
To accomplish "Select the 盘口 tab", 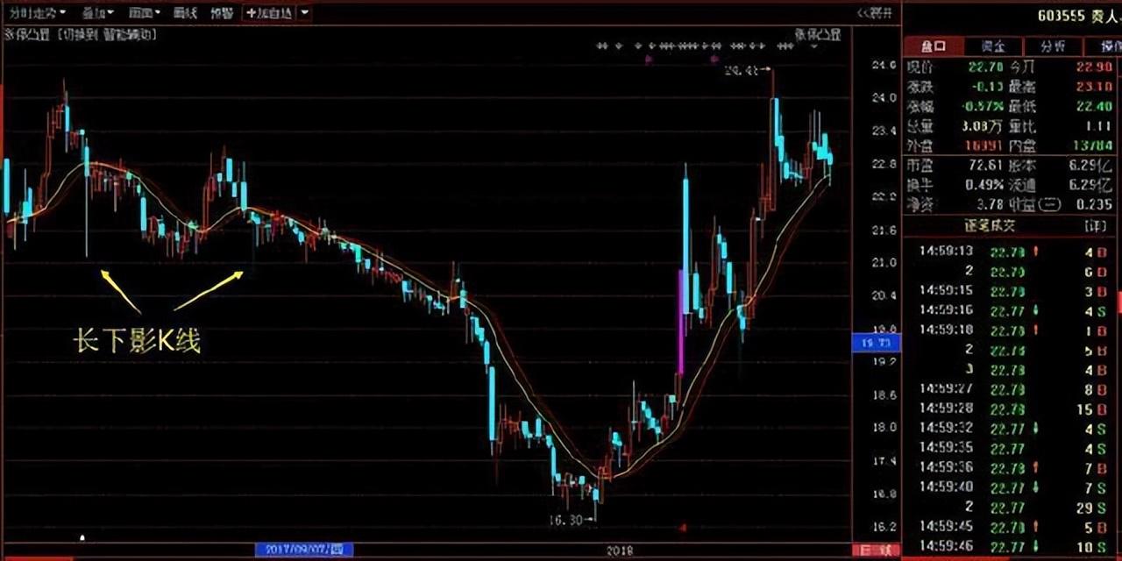I will (x=933, y=46).
